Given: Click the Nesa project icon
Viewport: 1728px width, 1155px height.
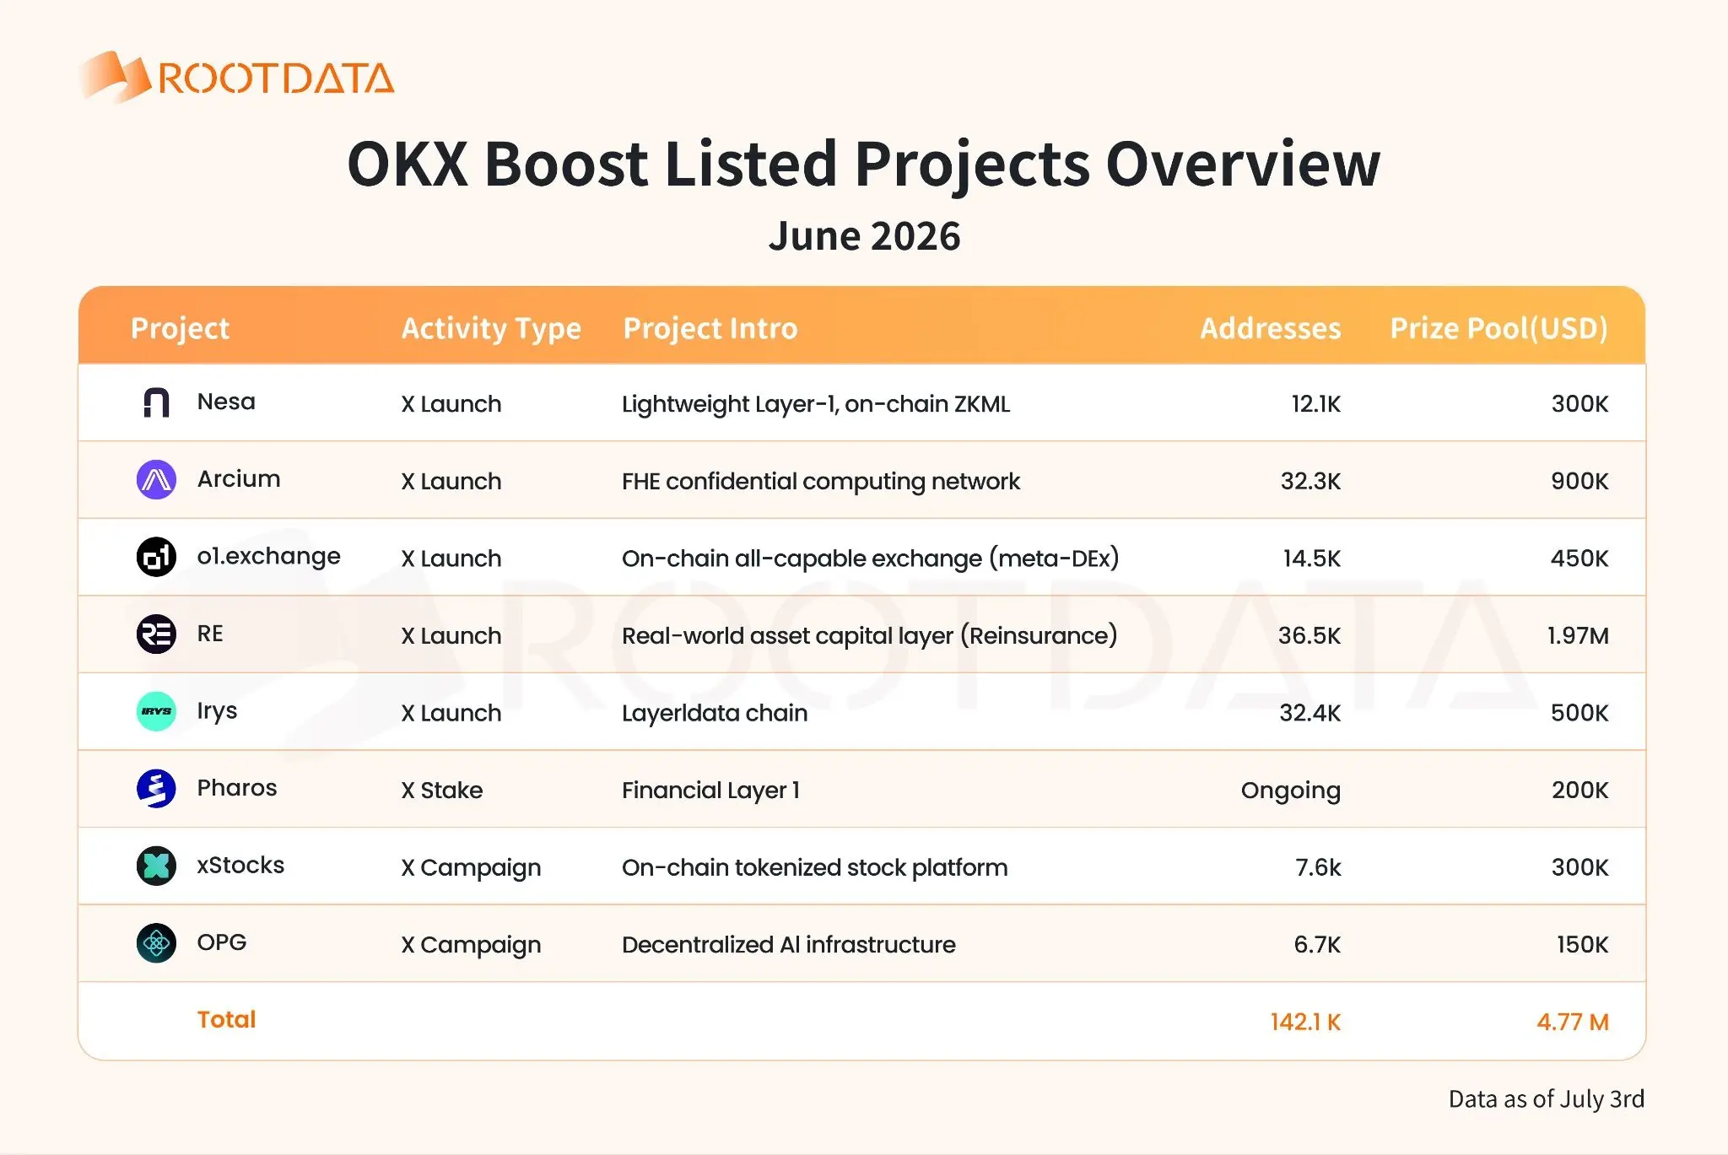Looking at the screenshot, I should tap(156, 403).
